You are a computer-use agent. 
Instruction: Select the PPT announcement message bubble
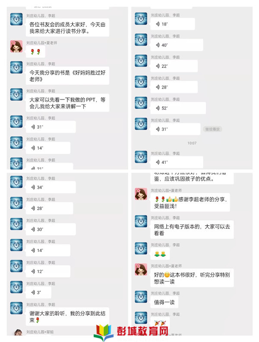pos(67,103)
